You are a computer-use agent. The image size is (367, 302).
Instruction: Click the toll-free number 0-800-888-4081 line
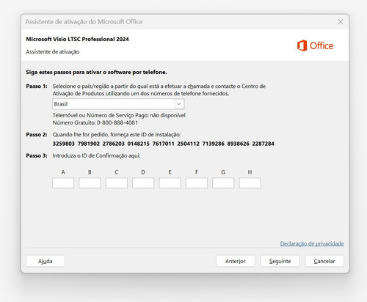click(95, 122)
